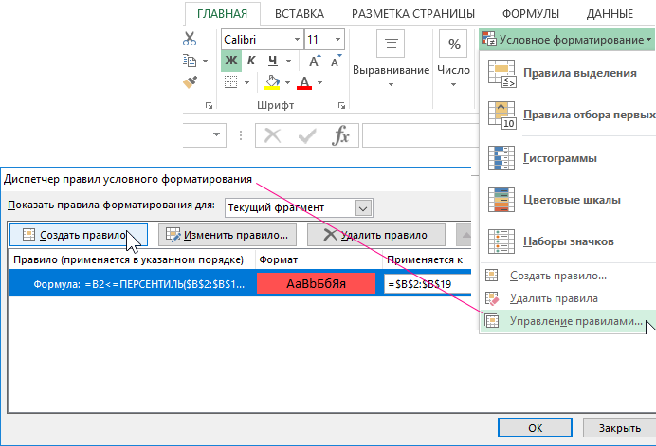Open Правила отбора первых submenu
This screenshot has height=446, width=656.
coord(568,115)
